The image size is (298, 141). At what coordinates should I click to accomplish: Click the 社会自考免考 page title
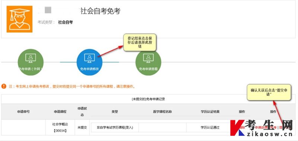pyautogui.click(x=100, y=11)
